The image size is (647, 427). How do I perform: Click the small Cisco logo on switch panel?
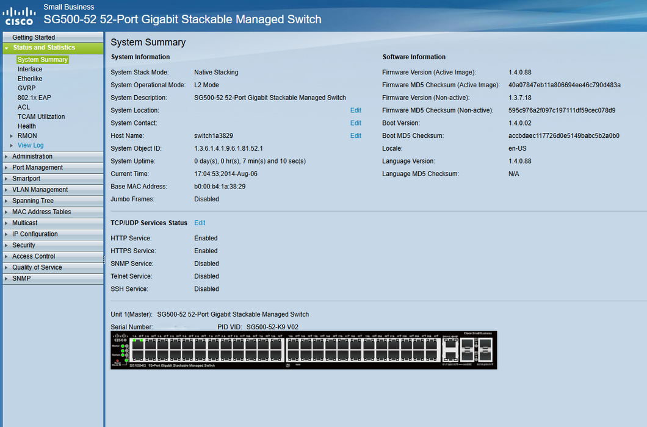120,338
